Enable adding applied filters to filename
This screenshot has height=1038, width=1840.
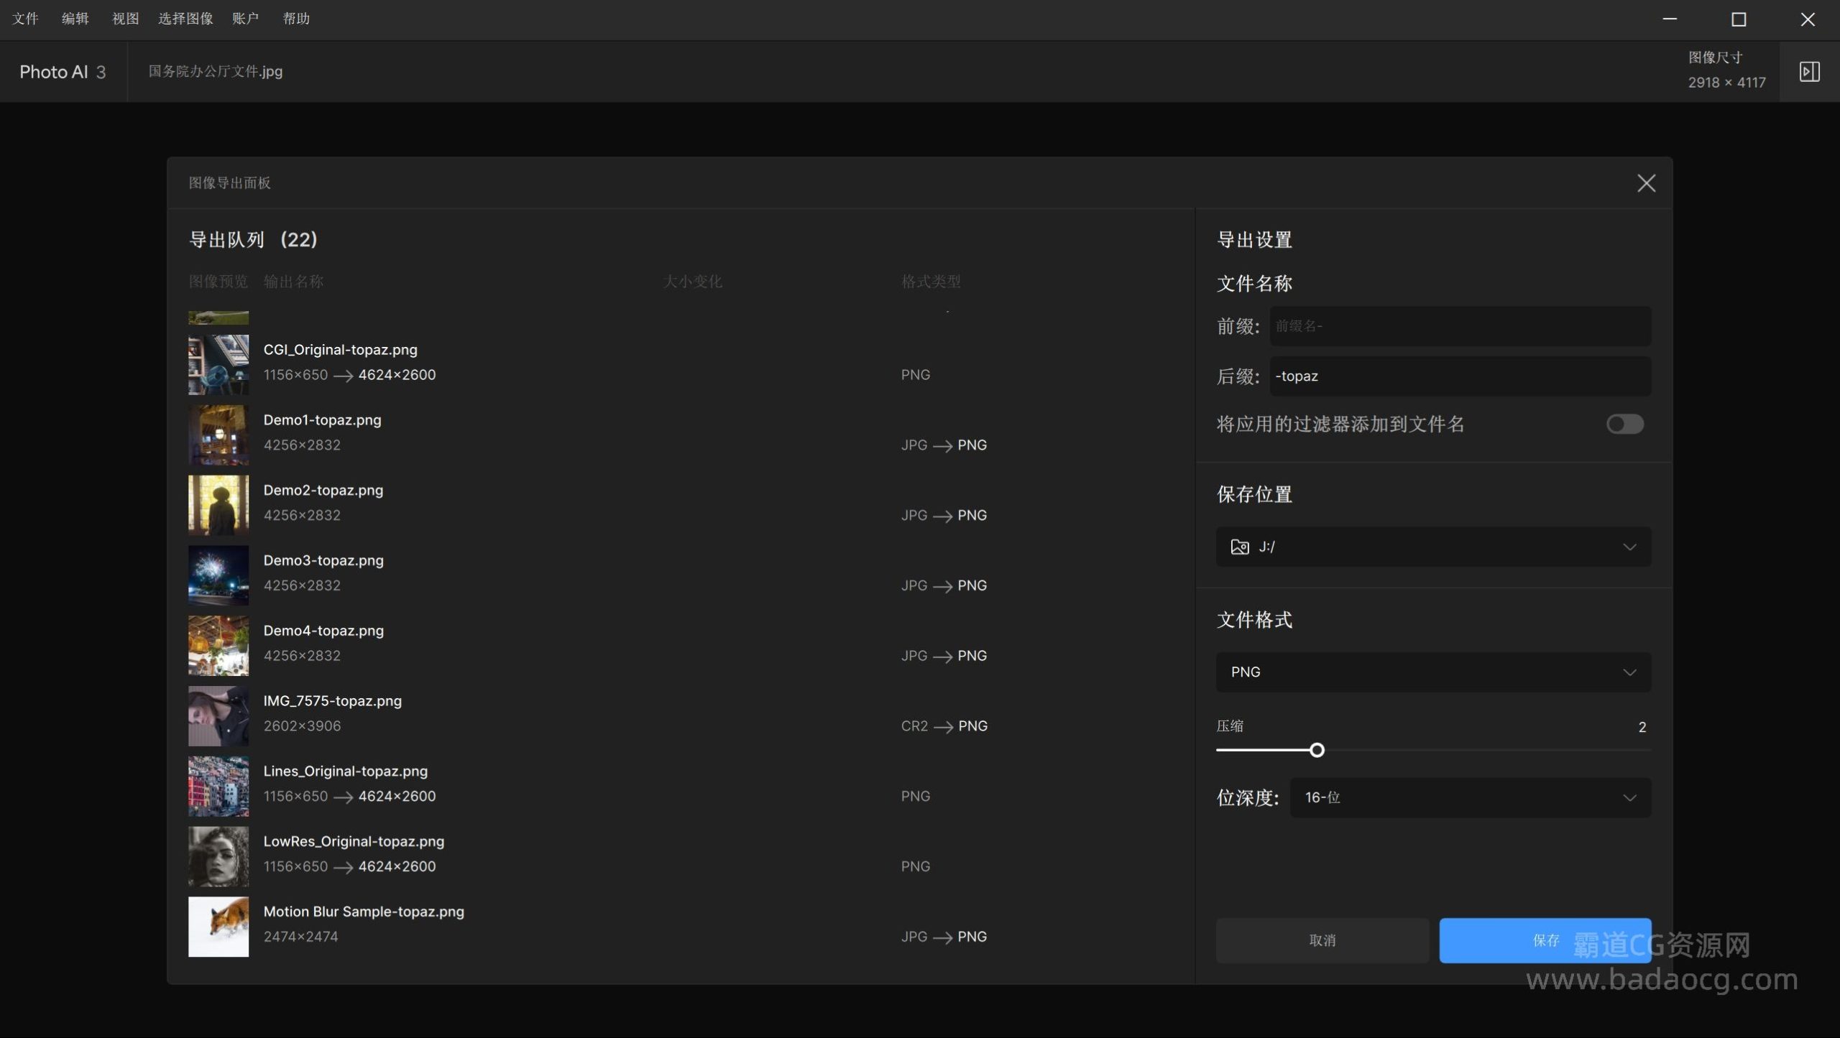point(1624,424)
